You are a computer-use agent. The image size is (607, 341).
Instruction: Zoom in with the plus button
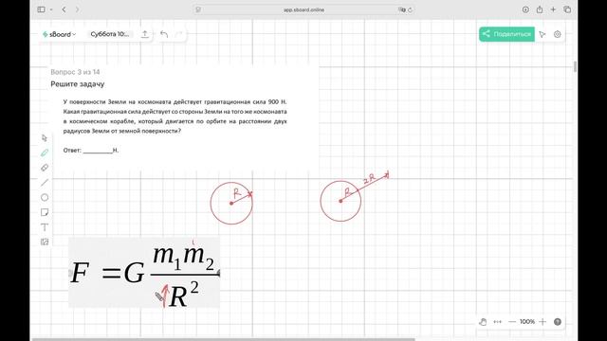[x=543, y=322]
